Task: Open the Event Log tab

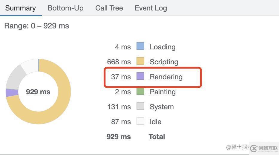Action: [x=151, y=8]
